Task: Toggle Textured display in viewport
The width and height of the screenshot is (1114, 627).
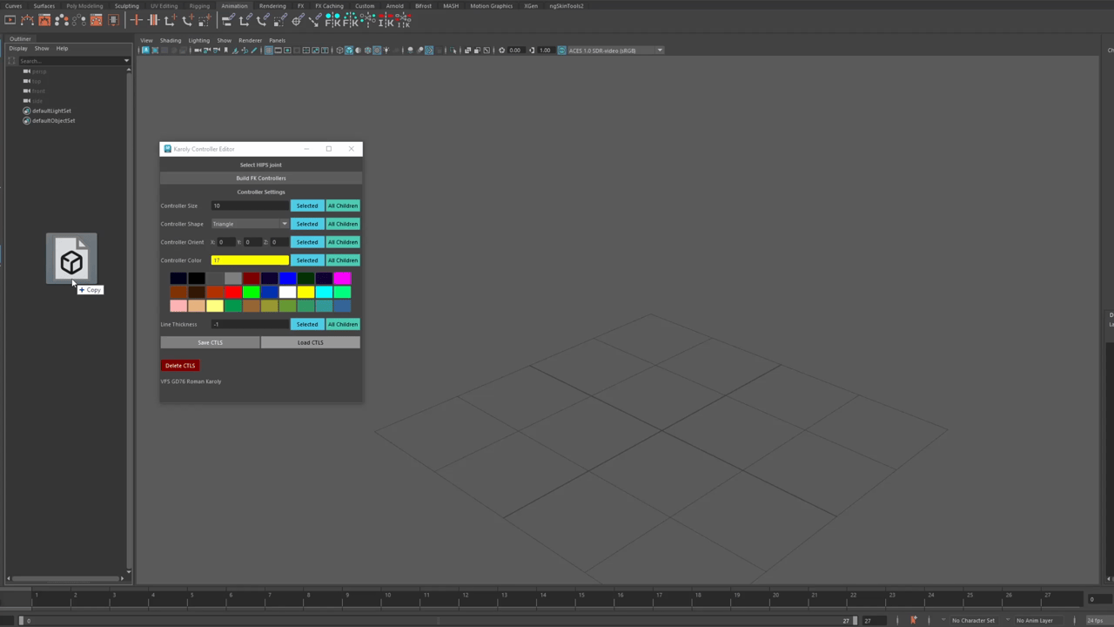Action: (377, 51)
